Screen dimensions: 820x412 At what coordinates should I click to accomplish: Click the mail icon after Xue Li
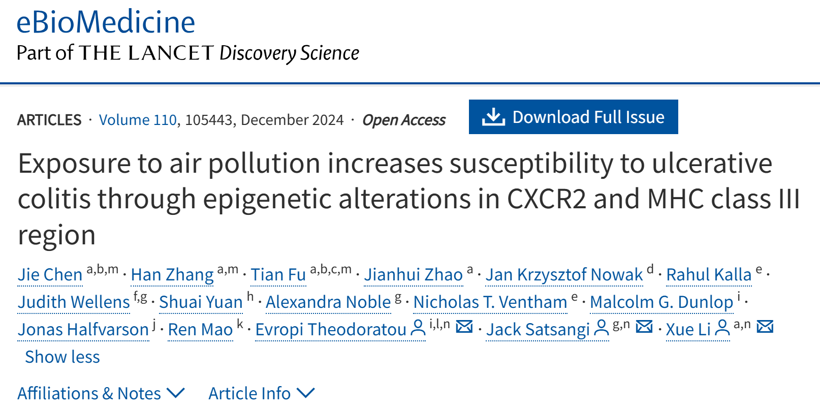click(765, 327)
